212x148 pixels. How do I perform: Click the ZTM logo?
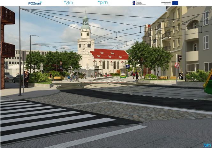69,3
